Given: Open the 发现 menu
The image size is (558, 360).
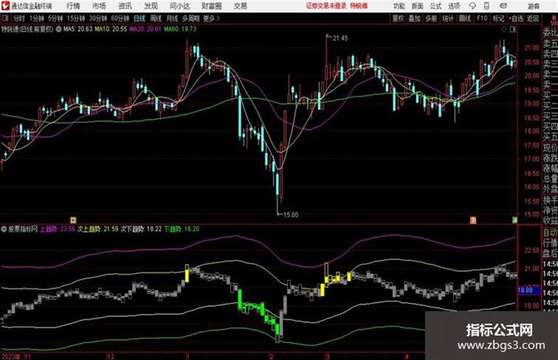Looking at the screenshot, I should (151, 6).
